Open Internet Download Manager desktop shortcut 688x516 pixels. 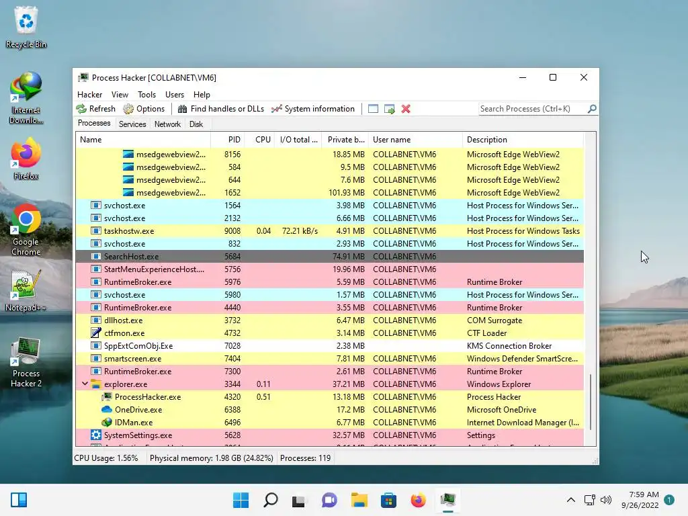[26, 98]
